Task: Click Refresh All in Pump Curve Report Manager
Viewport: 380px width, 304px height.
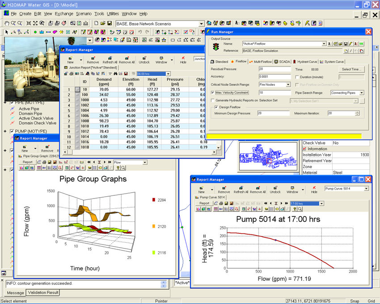Action: (x=241, y=190)
